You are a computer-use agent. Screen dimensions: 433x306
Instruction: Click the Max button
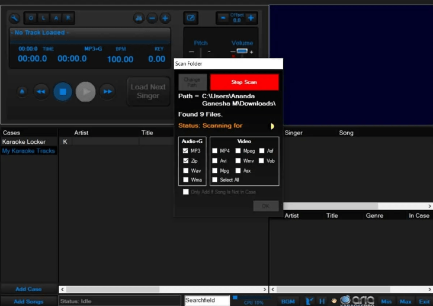pos(405,302)
